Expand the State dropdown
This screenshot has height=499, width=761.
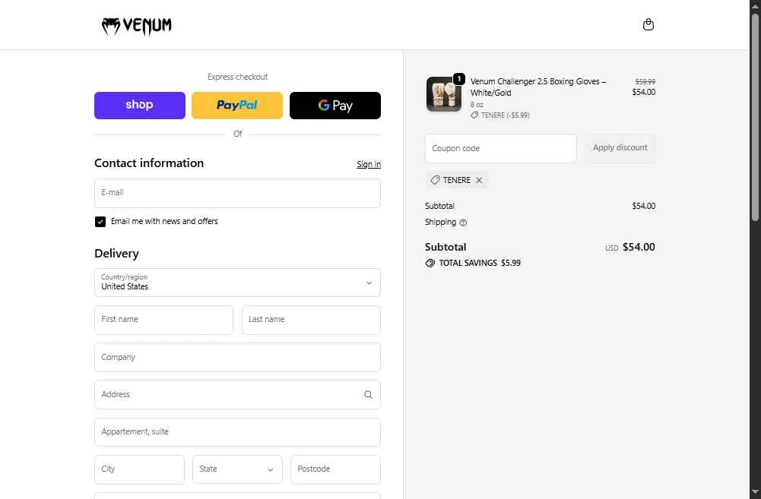237,469
